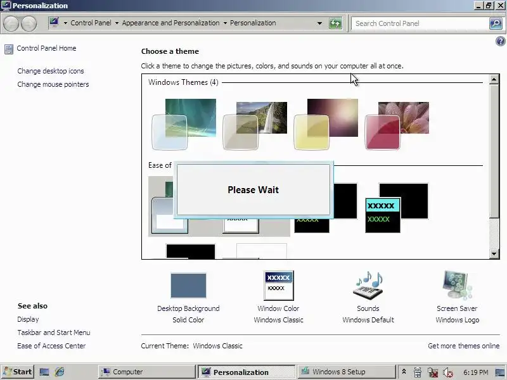Click the Desktop Background label text
Viewport: 507px width, 380px height.
(x=188, y=308)
